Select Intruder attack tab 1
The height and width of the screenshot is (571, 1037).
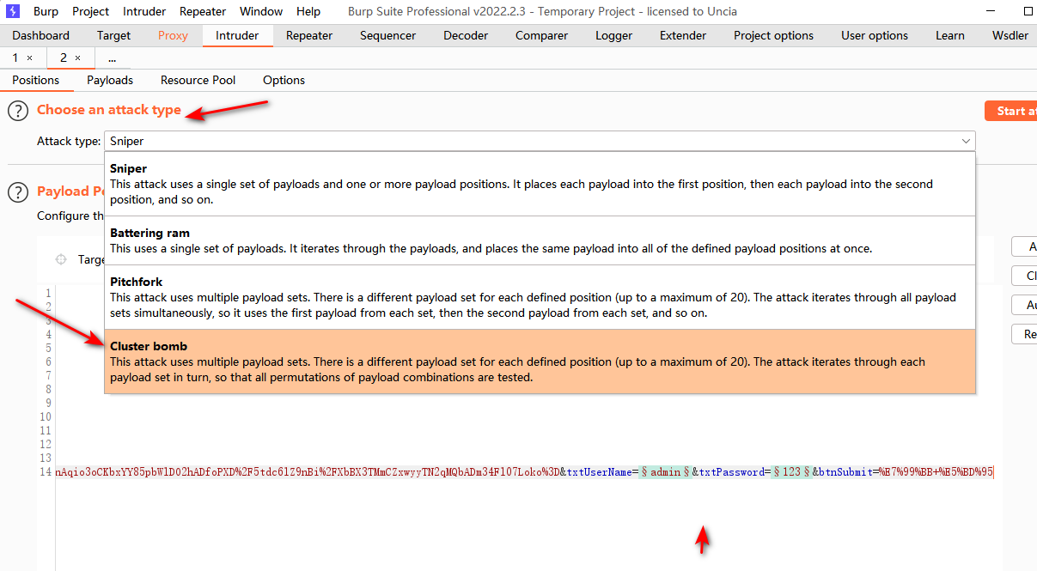(x=15, y=58)
